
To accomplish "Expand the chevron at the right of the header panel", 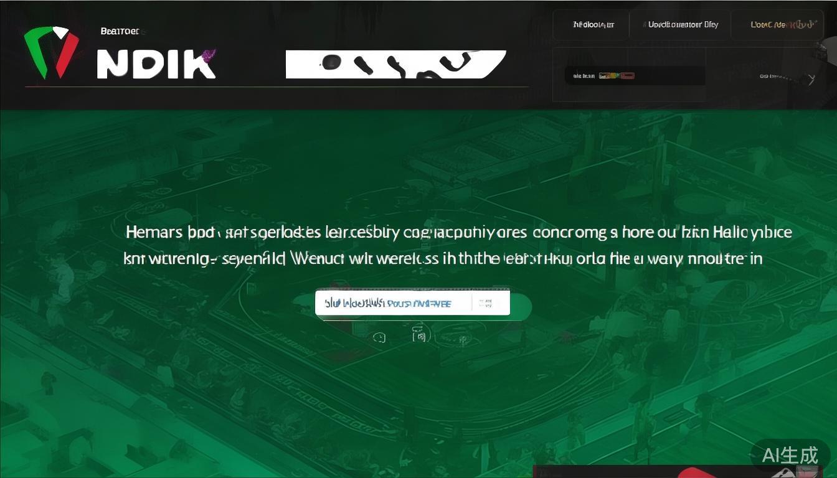I will [x=811, y=79].
